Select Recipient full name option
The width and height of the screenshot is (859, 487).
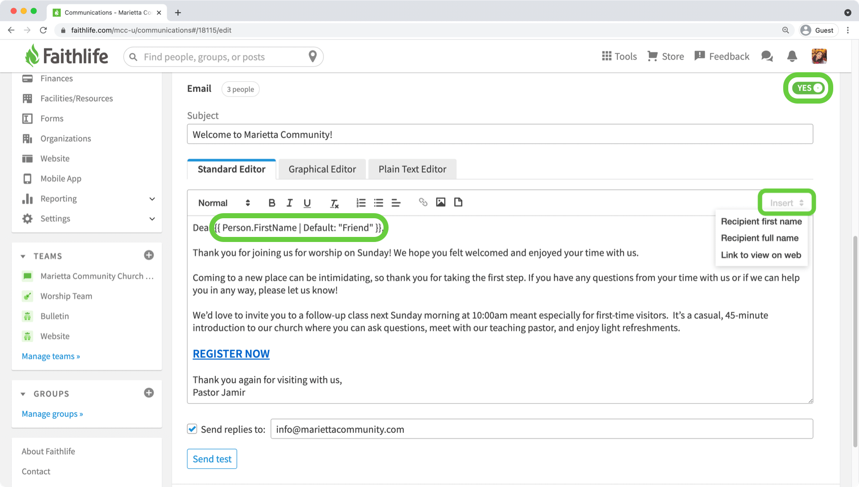coord(759,238)
